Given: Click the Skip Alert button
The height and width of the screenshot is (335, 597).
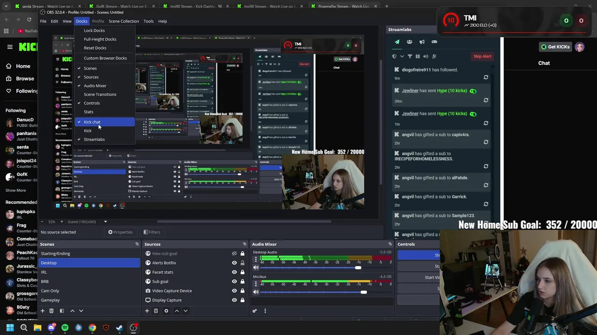Looking at the screenshot, I should (482, 56).
